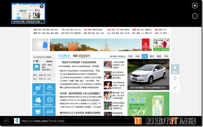Close the MSN中文网 tab thumbnail
The image size is (203, 127).
point(42,7)
